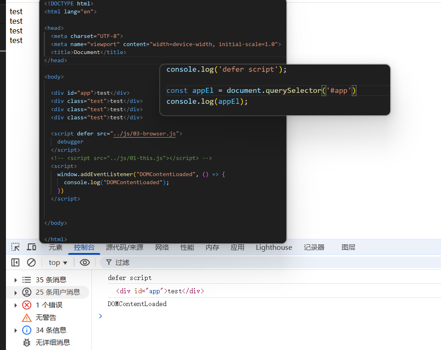441x350 pixels.
Task: Click the querySelector text in code snippet
Action: [x=293, y=91]
